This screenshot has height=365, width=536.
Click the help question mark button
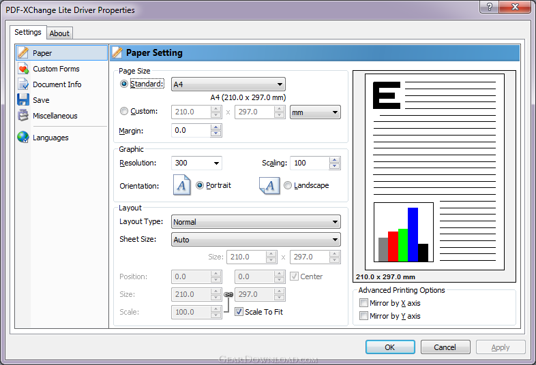[489, 7]
